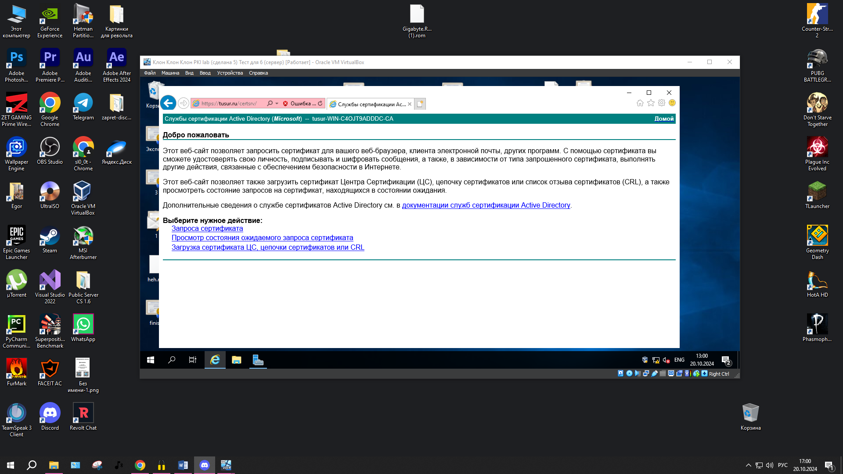Click host РУС language indicator
843x474 pixels.
click(x=782, y=465)
